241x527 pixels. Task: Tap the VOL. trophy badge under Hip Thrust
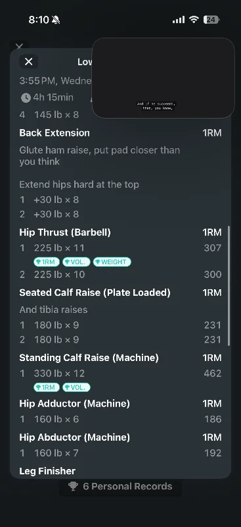(76, 262)
